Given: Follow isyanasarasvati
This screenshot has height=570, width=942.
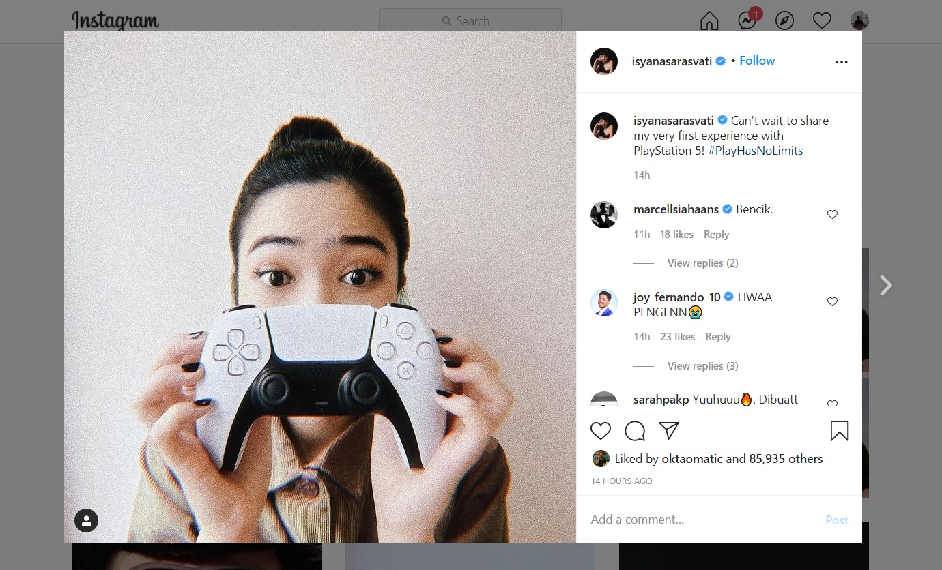Looking at the screenshot, I should (757, 61).
